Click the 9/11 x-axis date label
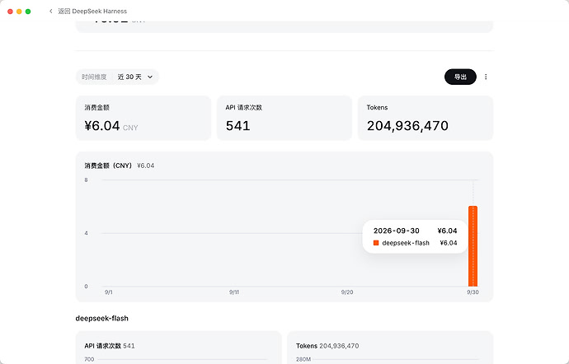 [234, 292]
